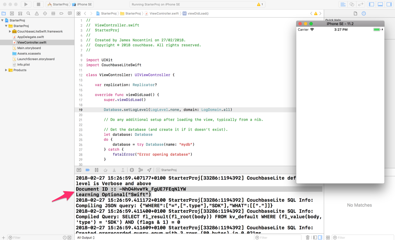Image resolution: width=395 pixels, height=240 pixels.
Task: Hide the debug area
Action: [x=79, y=170]
